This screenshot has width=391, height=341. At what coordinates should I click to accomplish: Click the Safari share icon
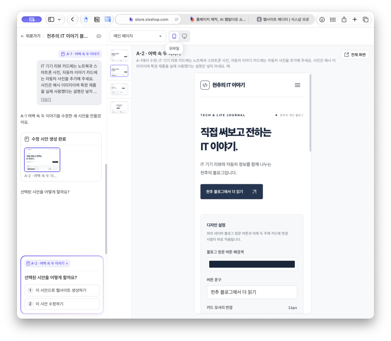point(344,19)
